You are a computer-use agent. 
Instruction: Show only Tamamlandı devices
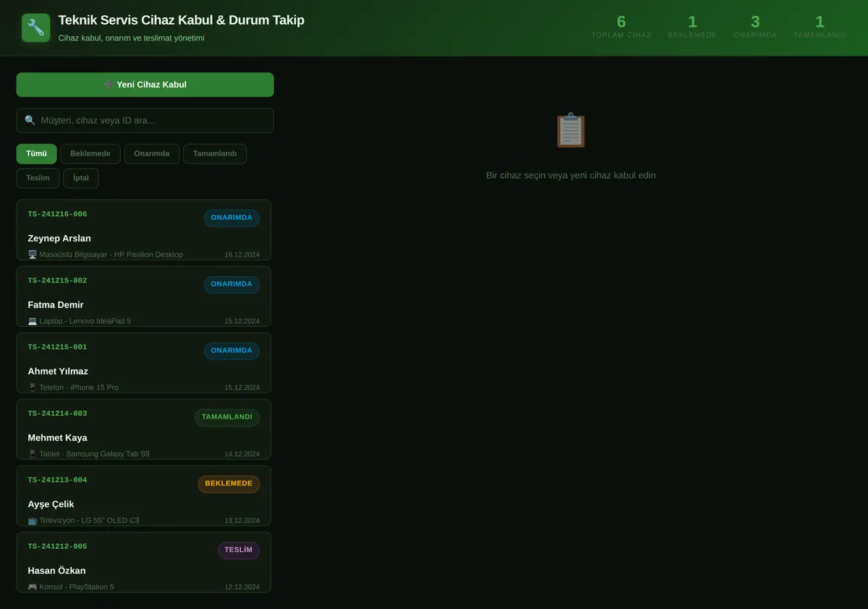(215, 154)
